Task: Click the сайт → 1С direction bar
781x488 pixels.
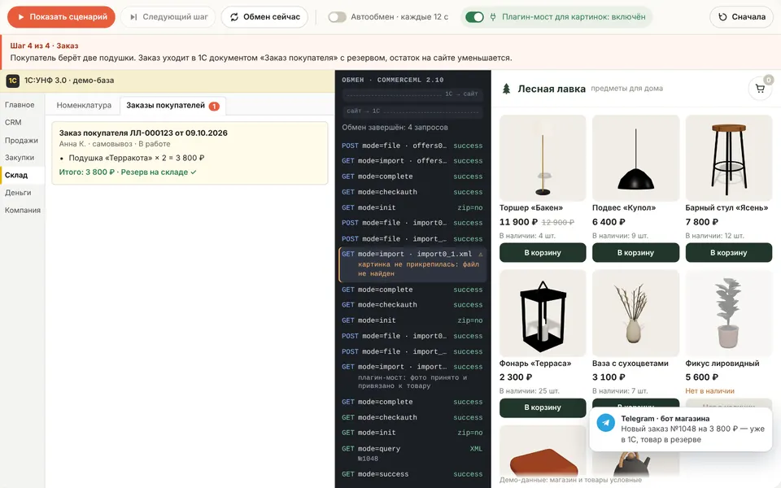Action: (412, 111)
